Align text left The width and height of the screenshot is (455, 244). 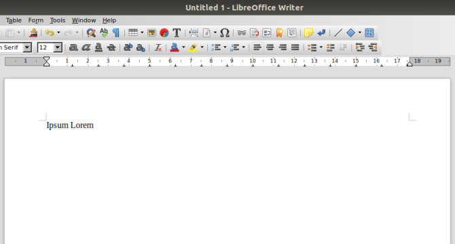[257, 47]
